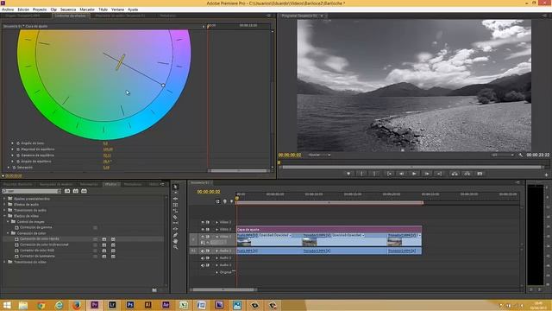
Task: Switch to the Controles de efectos tab
Action: (x=71, y=16)
